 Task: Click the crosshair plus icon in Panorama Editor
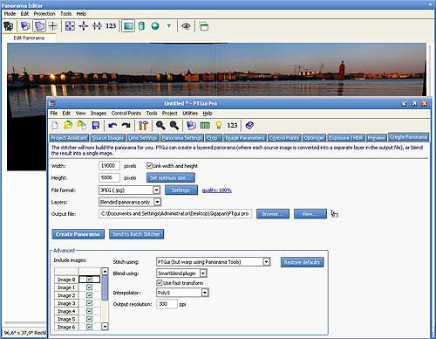pyautogui.click(x=53, y=26)
